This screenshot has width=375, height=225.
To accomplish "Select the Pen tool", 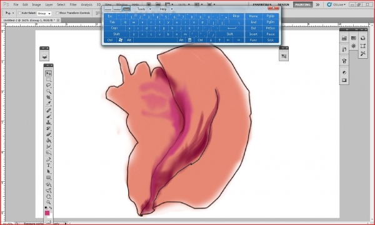I will point(49,159).
